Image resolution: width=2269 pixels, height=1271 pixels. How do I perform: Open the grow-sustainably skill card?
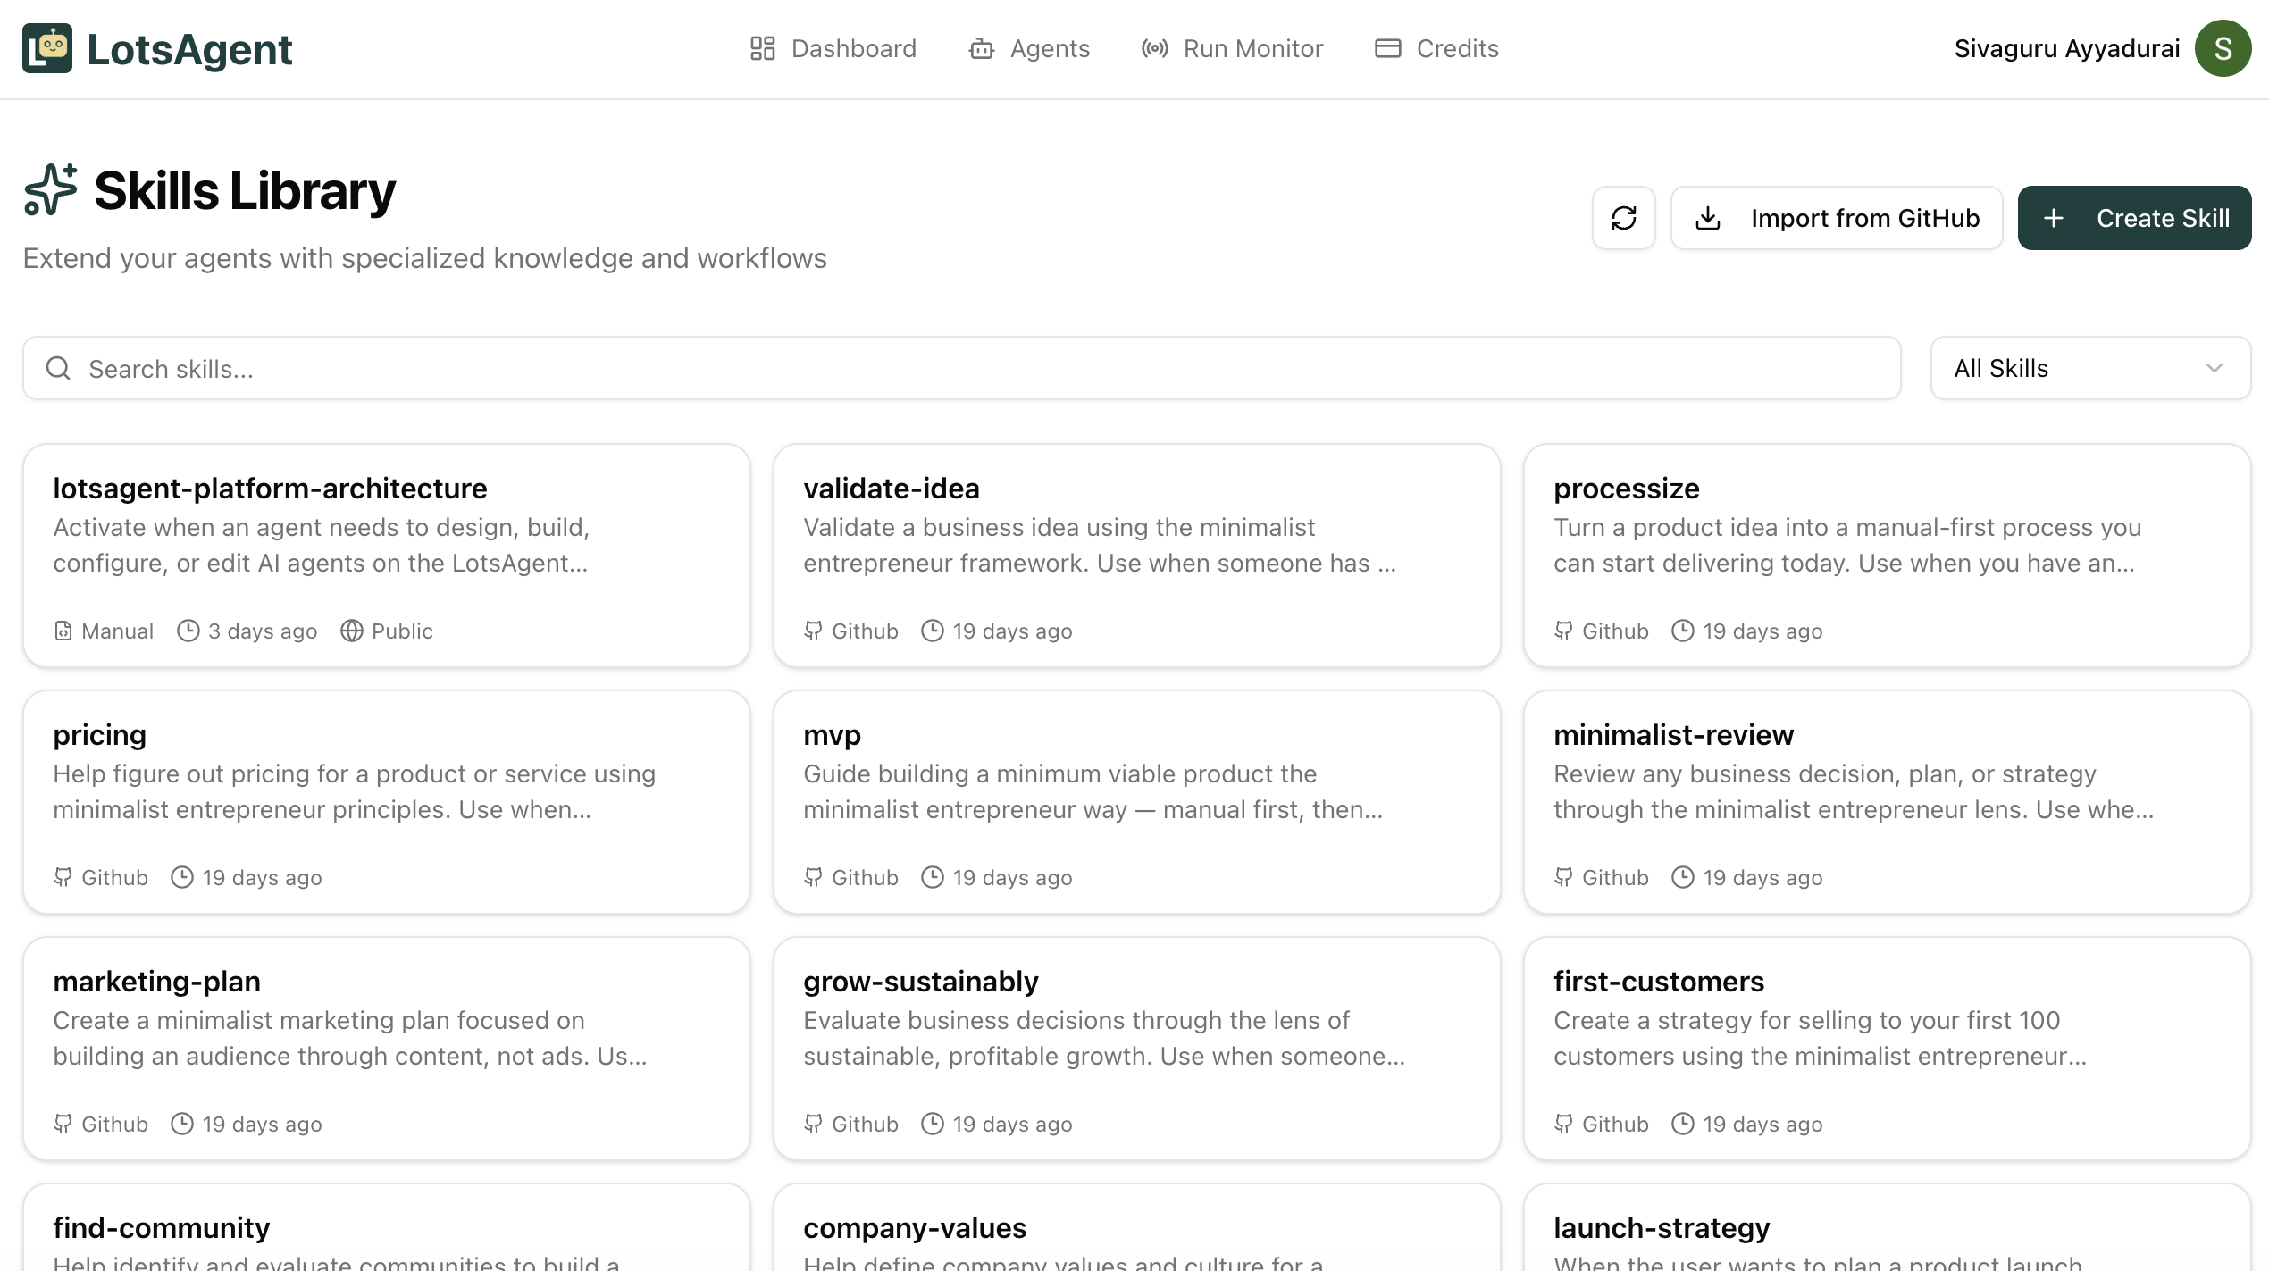(x=1136, y=1048)
